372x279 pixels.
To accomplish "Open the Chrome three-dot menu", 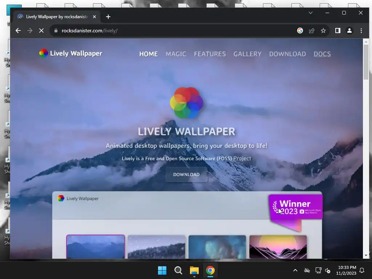I will 361,31.
